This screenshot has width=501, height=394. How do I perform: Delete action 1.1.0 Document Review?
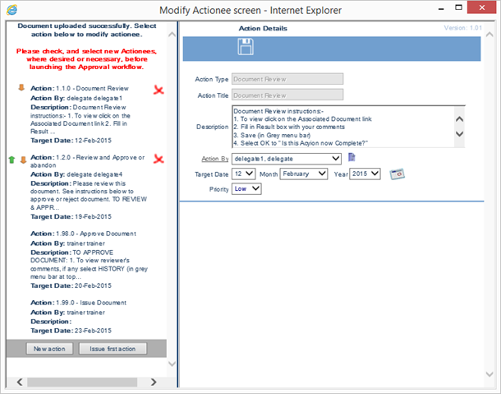(159, 90)
